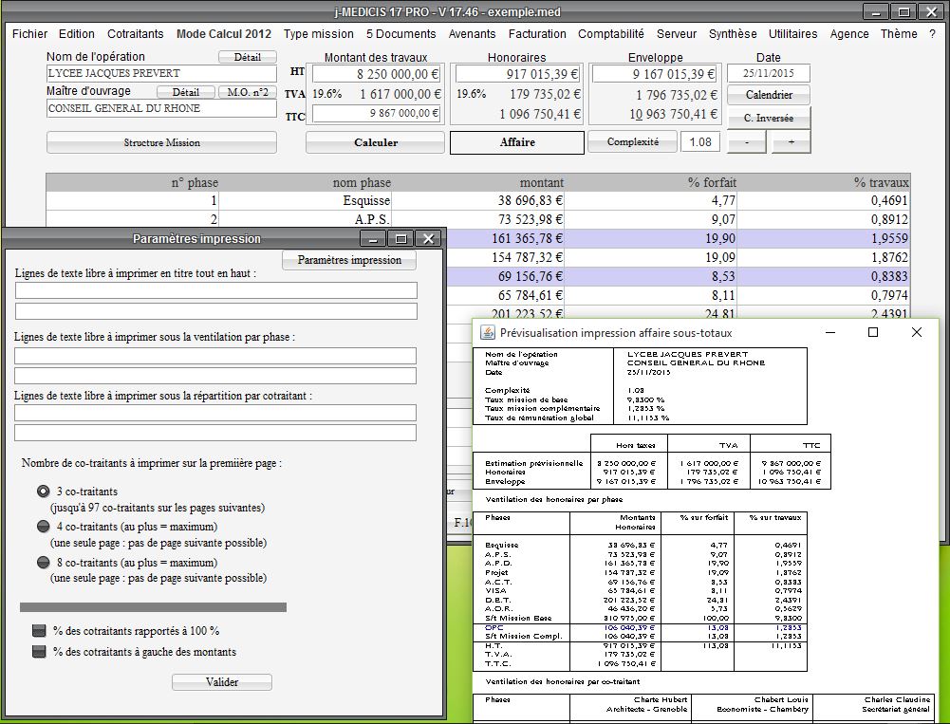The height and width of the screenshot is (724, 950).
Task: Click the Nom de l'opération field LYCEE JACQUES PREVERT
Action: point(161,73)
